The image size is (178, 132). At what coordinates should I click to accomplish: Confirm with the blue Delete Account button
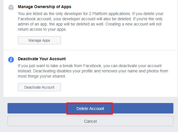[90, 108]
